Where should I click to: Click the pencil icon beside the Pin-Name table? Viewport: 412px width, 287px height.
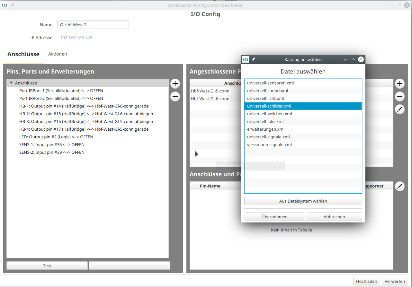tap(399, 186)
